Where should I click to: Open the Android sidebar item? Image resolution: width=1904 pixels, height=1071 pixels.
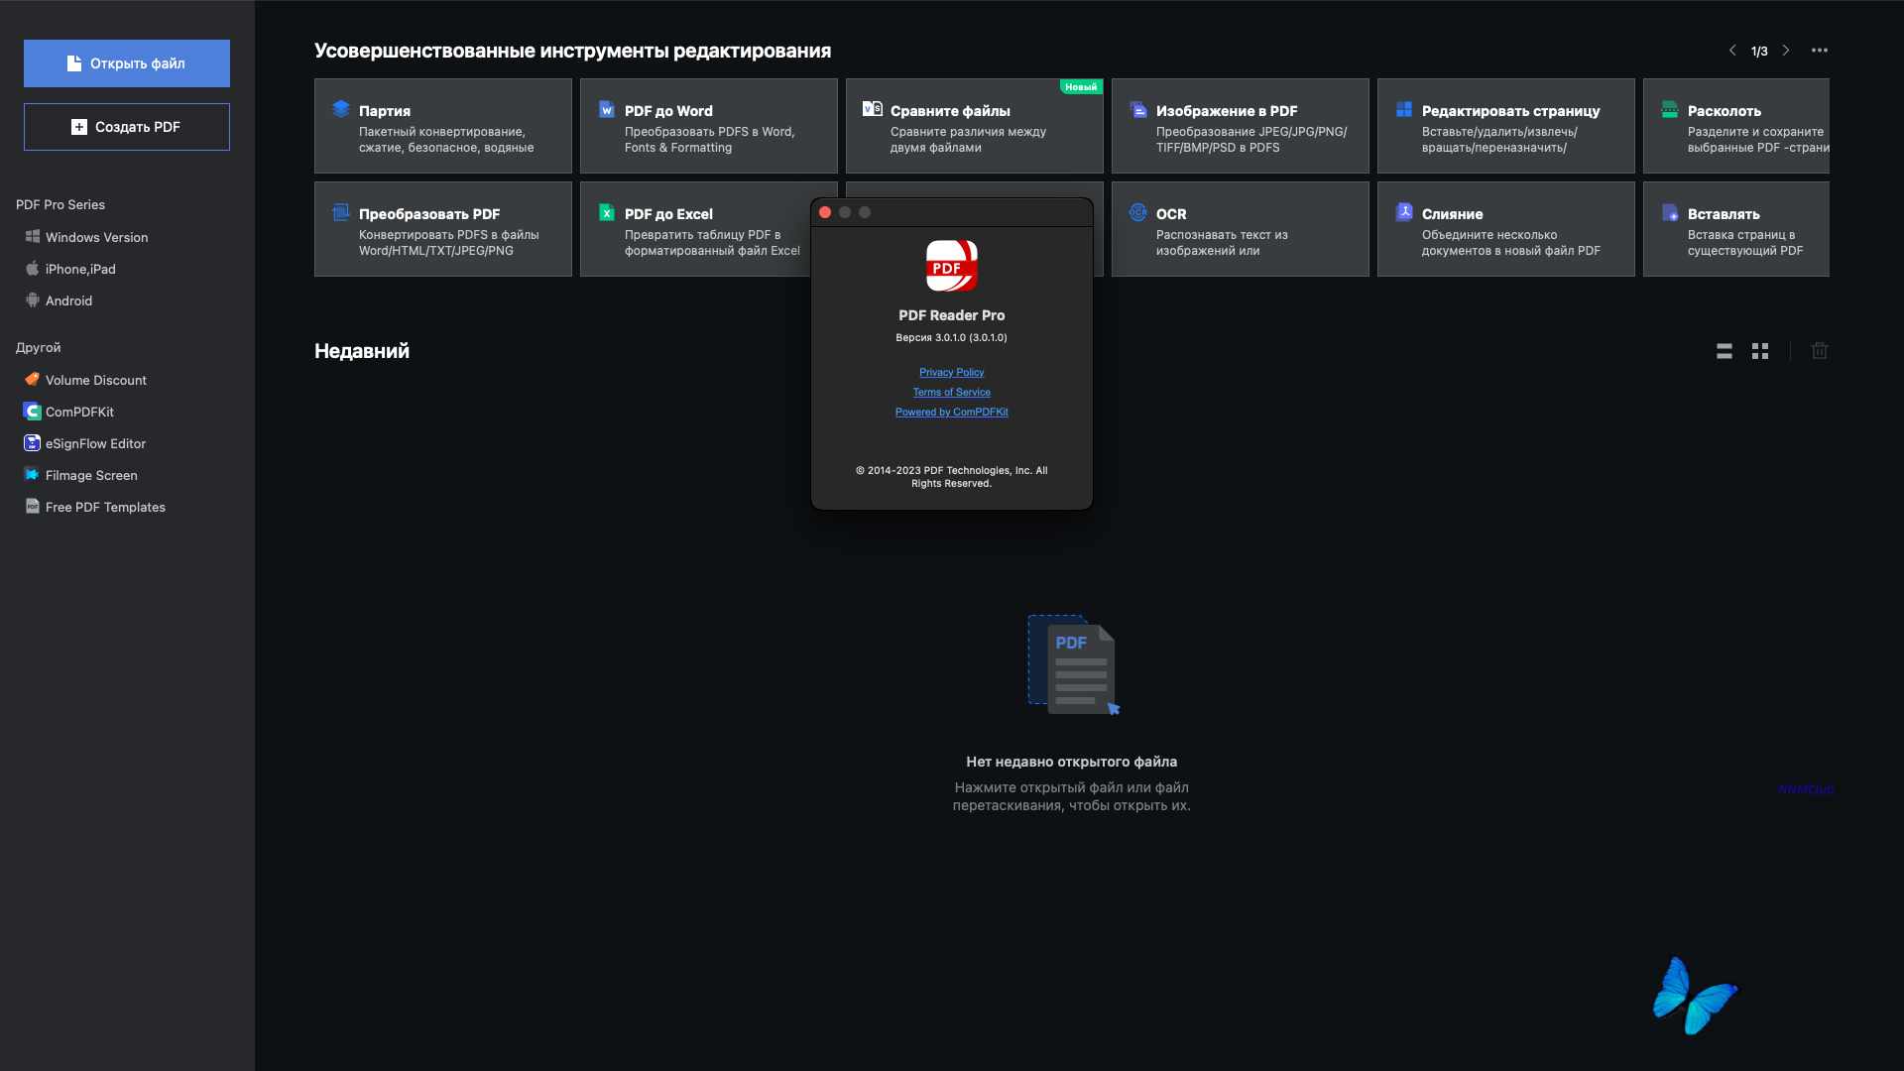tap(68, 300)
